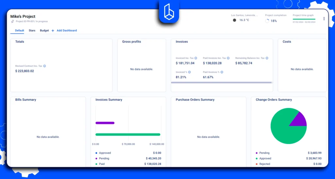This screenshot has width=335, height=179.
Task: Click the project time graph progress bar
Action: coord(304,19)
